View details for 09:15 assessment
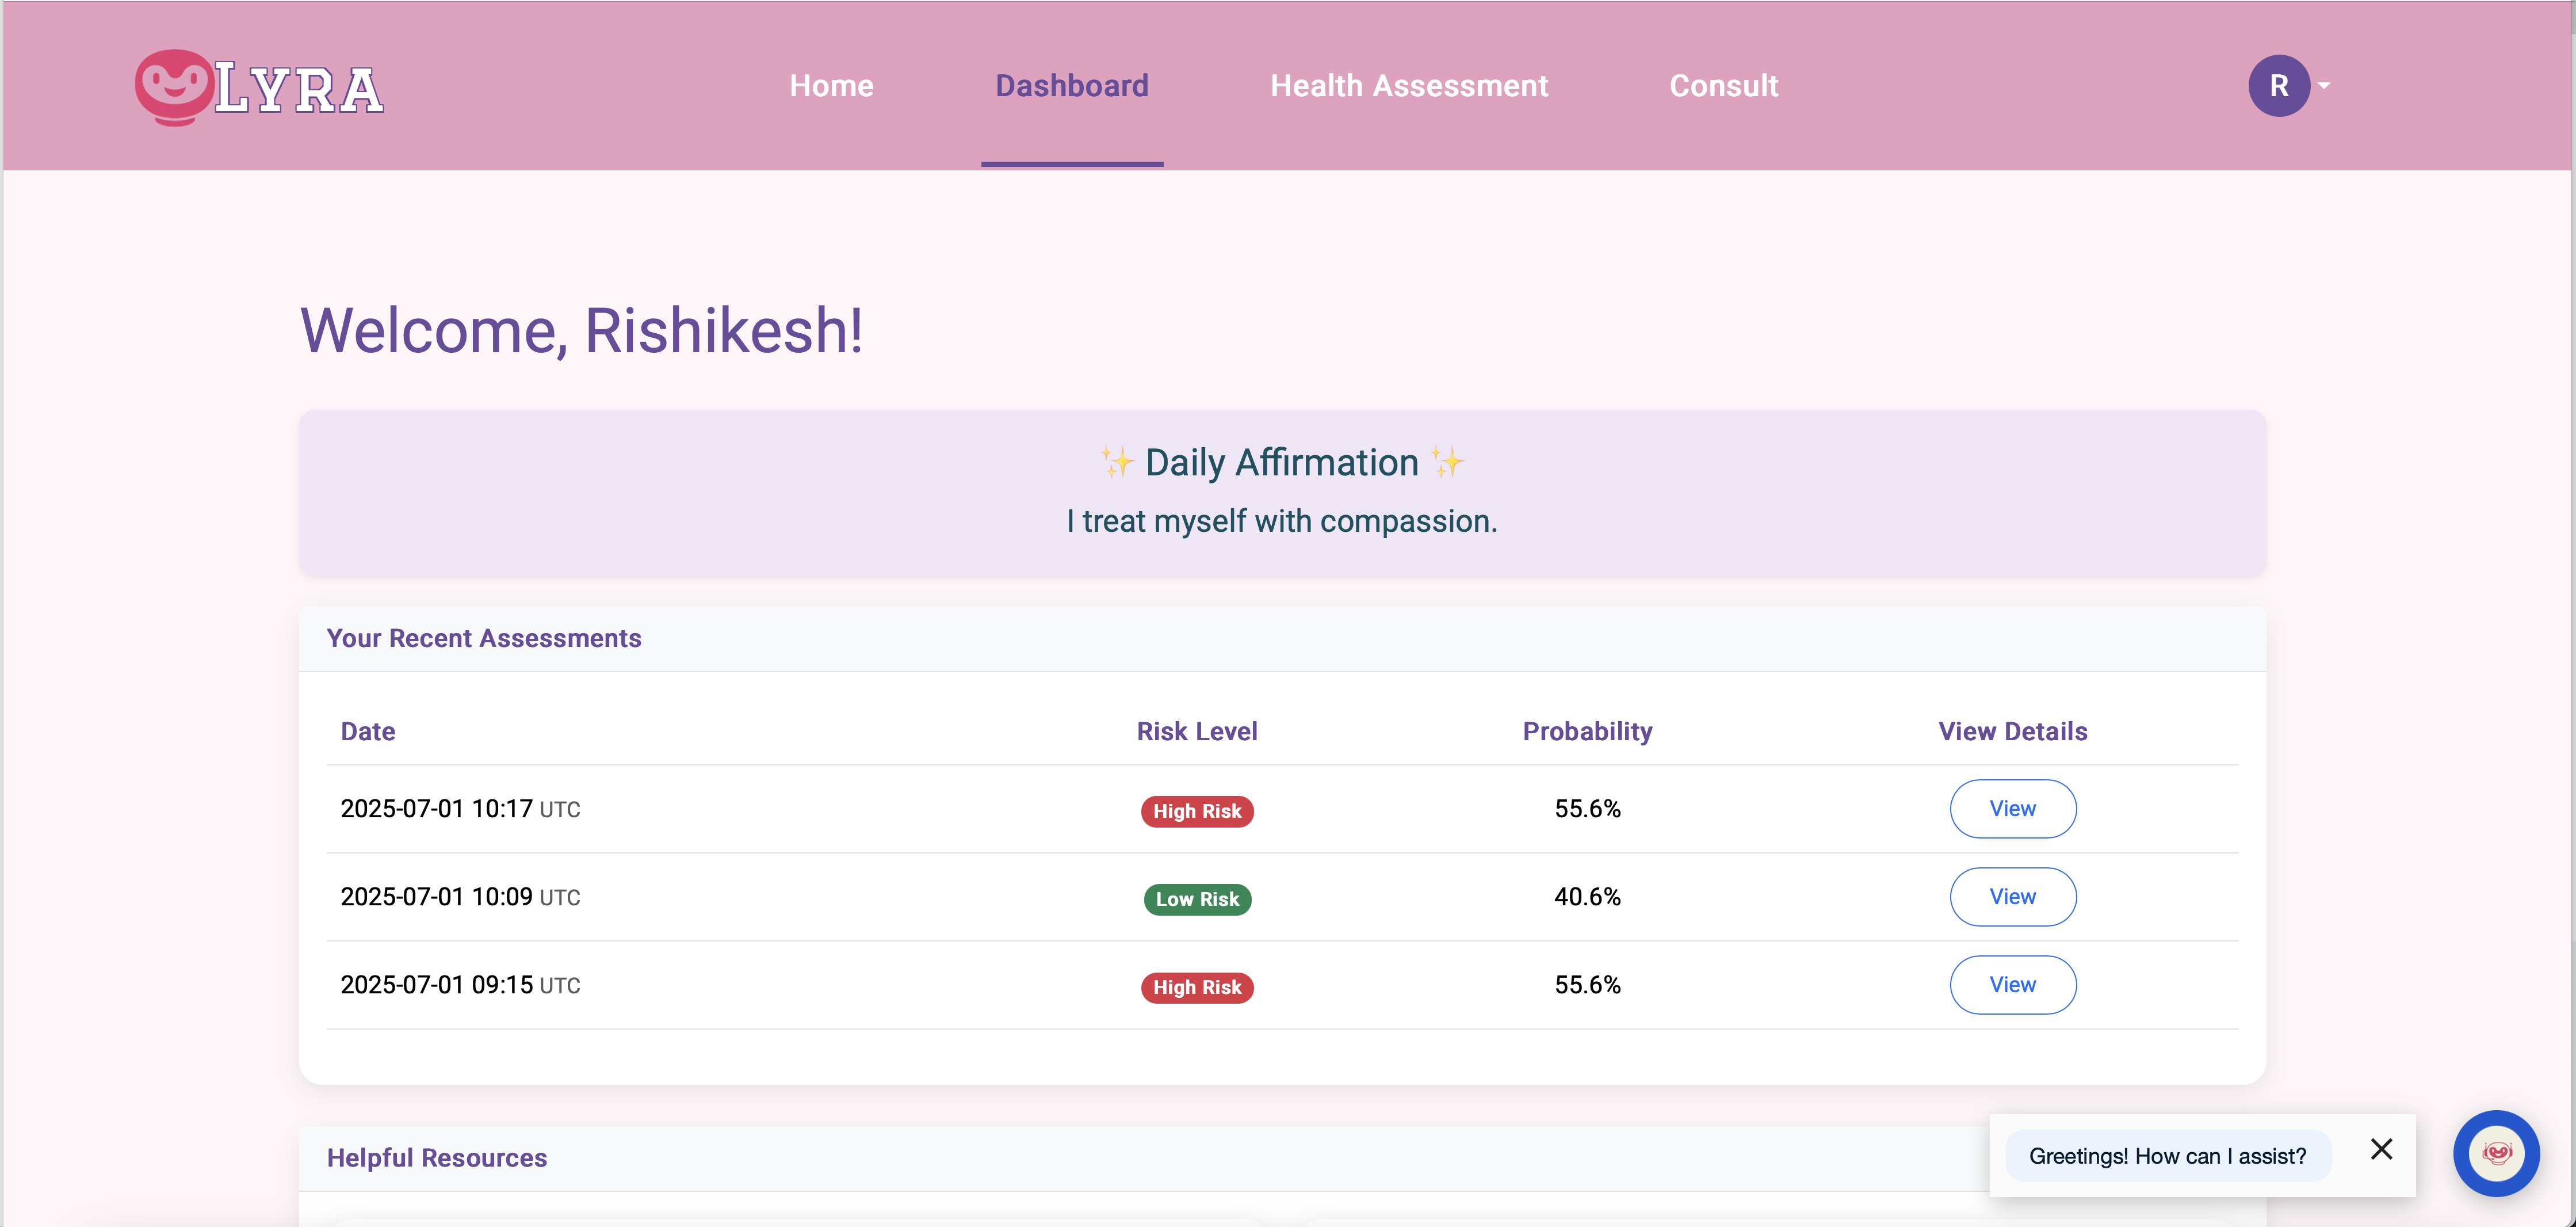 click(x=2012, y=985)
